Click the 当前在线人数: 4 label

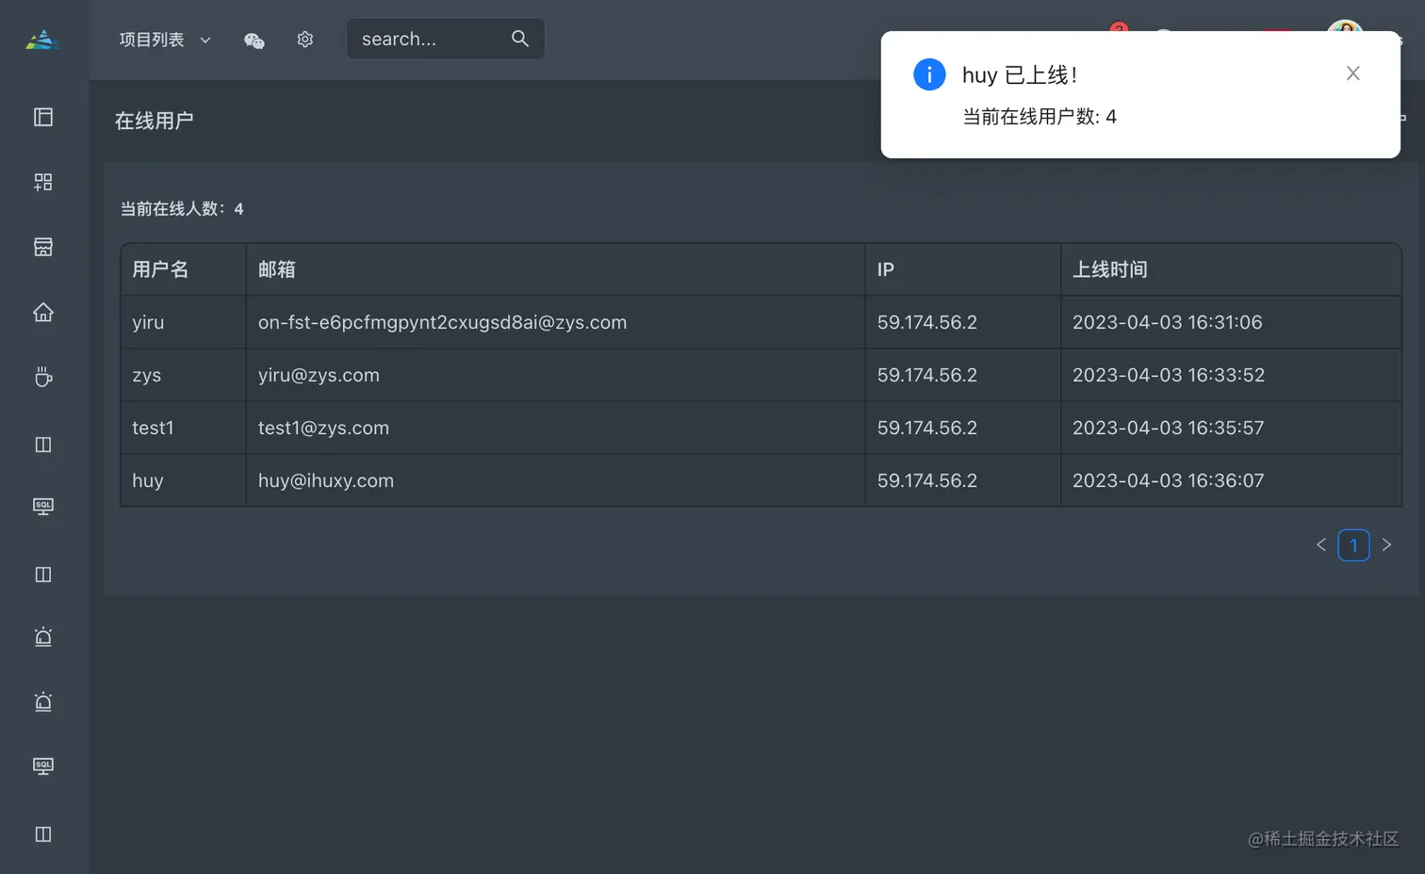point(182,209)
